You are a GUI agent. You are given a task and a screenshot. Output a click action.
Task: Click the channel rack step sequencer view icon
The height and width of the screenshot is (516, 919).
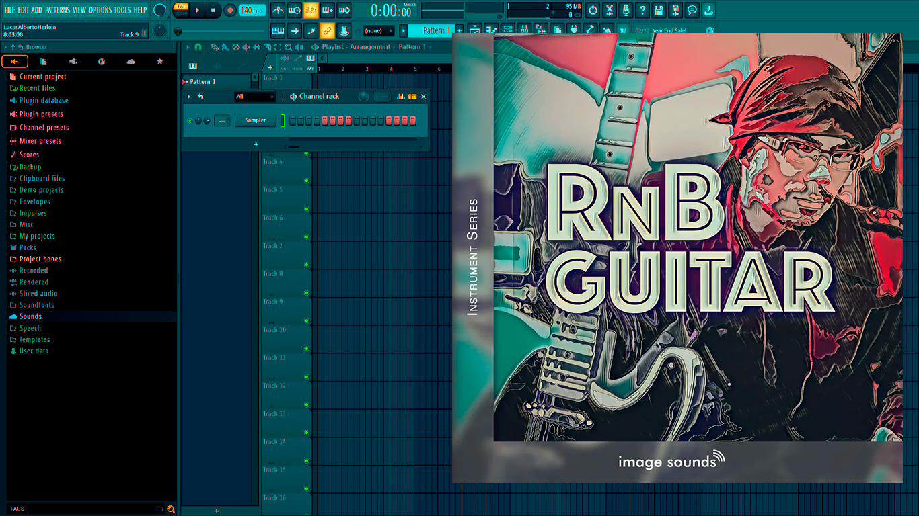(412, 97)
